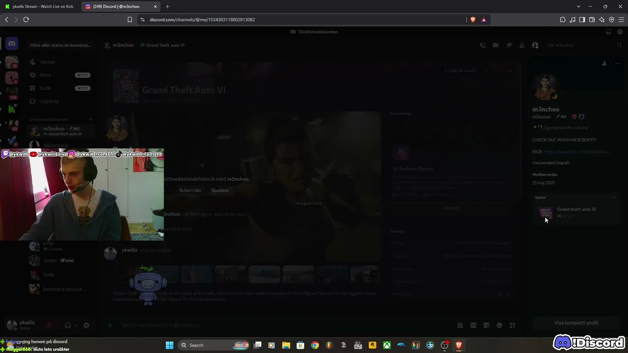Image resolution: width=628 pixels, height=353 pixels.
Task: Open Google Chrome from the taskbar
Action: (315, 345)
